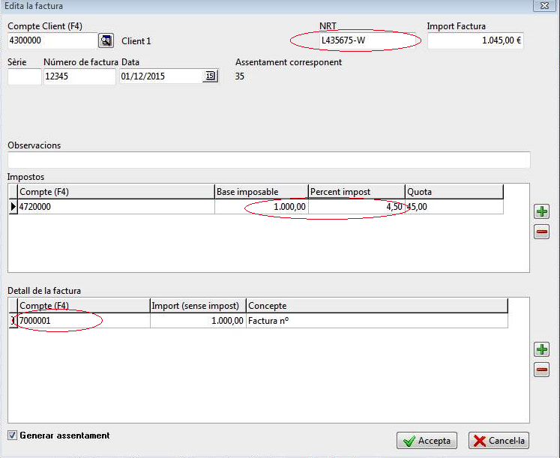The height and width of the screenshot is (458, 560).
Task: Remove the tax row in Impostos
Action: [x=541, y=232]
